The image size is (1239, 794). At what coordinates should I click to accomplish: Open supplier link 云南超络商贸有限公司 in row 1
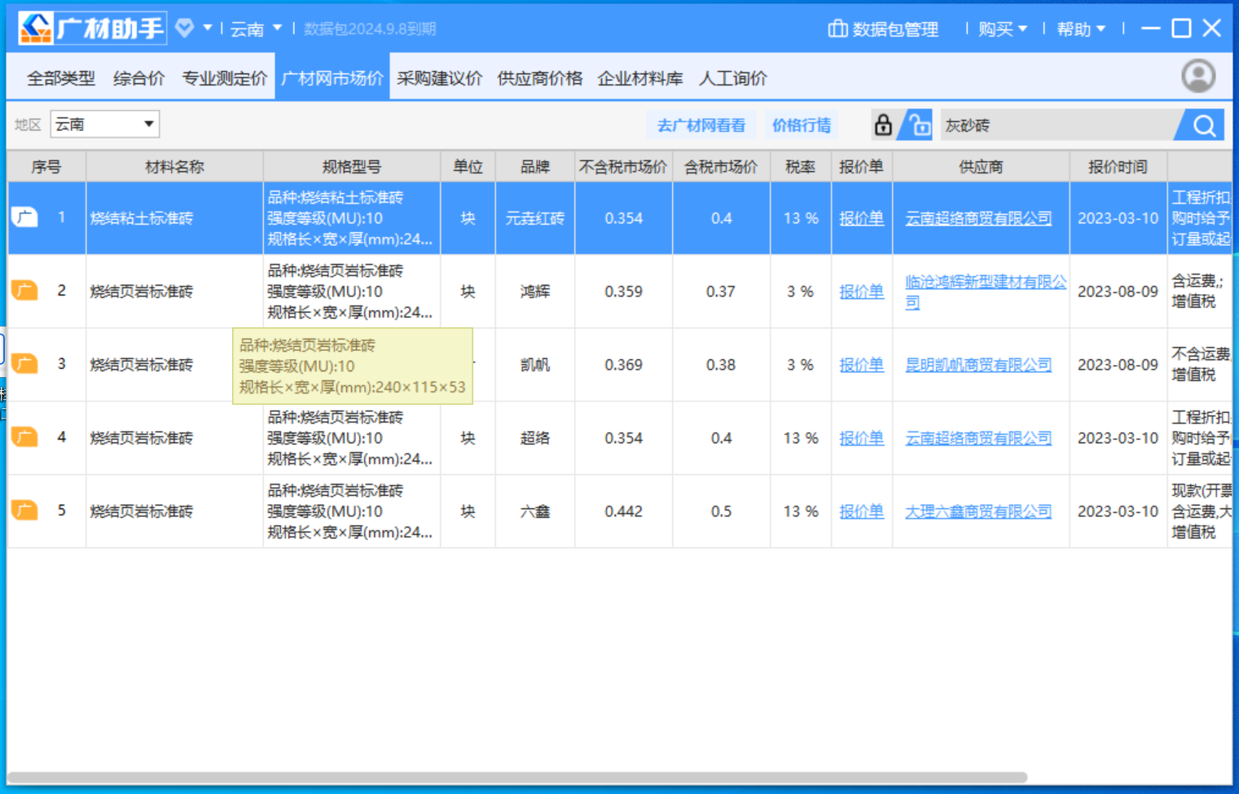(978, 218)
